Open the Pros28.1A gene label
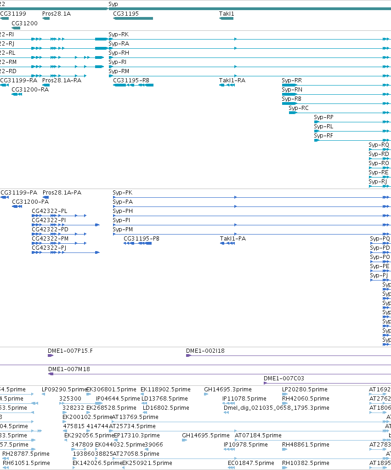Image resolution: width=391 pixels, height=470 pixels. (x=57, y=14)
